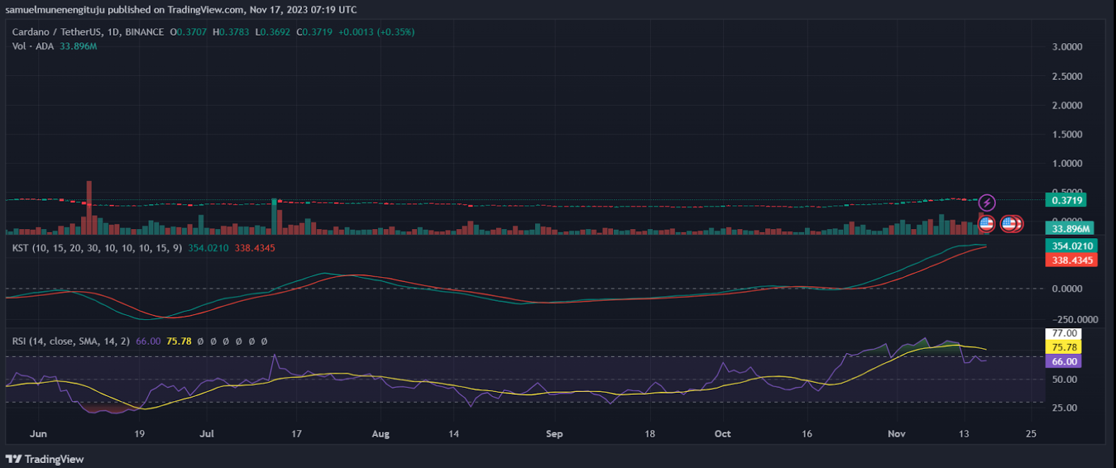Click the green 33.896M volume axis label

pos(1069,228)
